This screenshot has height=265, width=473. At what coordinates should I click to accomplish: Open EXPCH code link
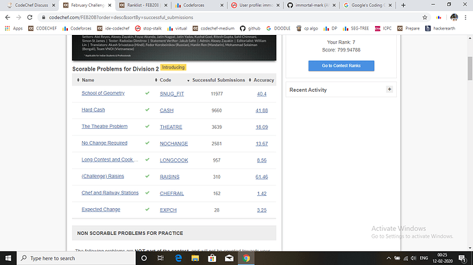pos(168,210)
